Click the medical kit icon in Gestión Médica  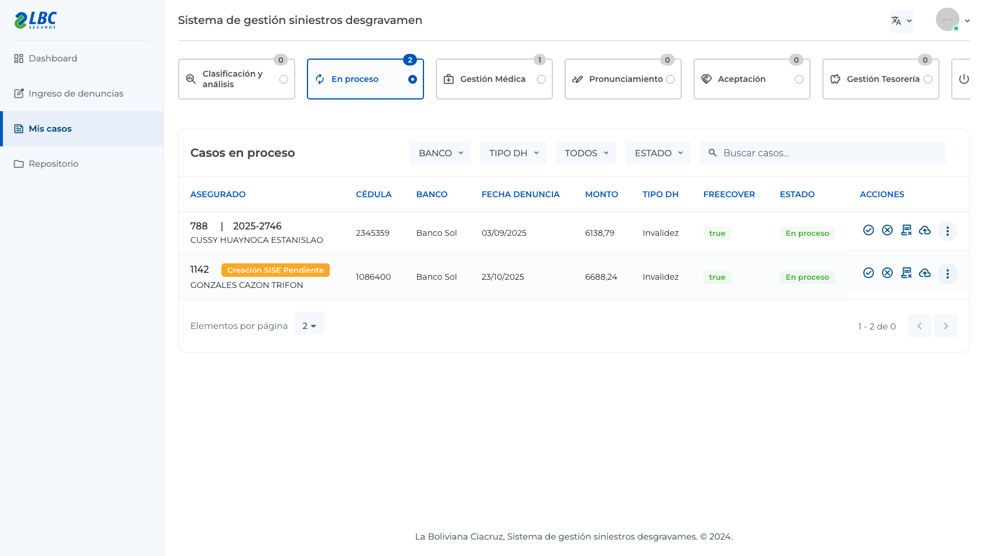pos(449,79)
